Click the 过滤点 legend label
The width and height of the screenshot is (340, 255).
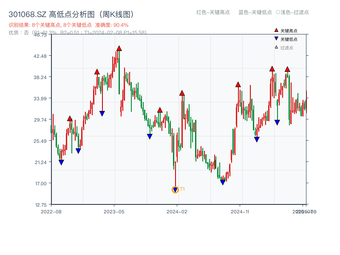click(286, 48)
